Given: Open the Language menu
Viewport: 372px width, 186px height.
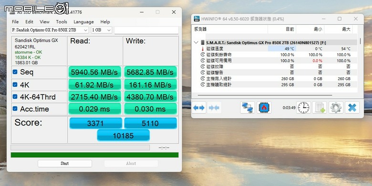Looking at the screenshot, I should pyautogui.click(x=83, y=22).
